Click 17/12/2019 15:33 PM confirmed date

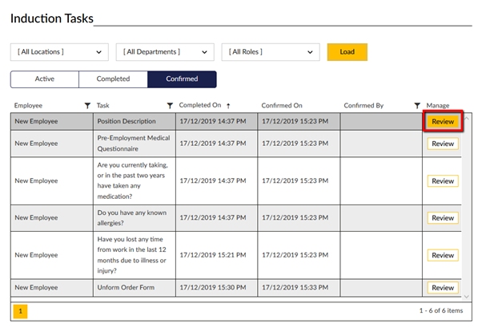(x=295, y=287)
